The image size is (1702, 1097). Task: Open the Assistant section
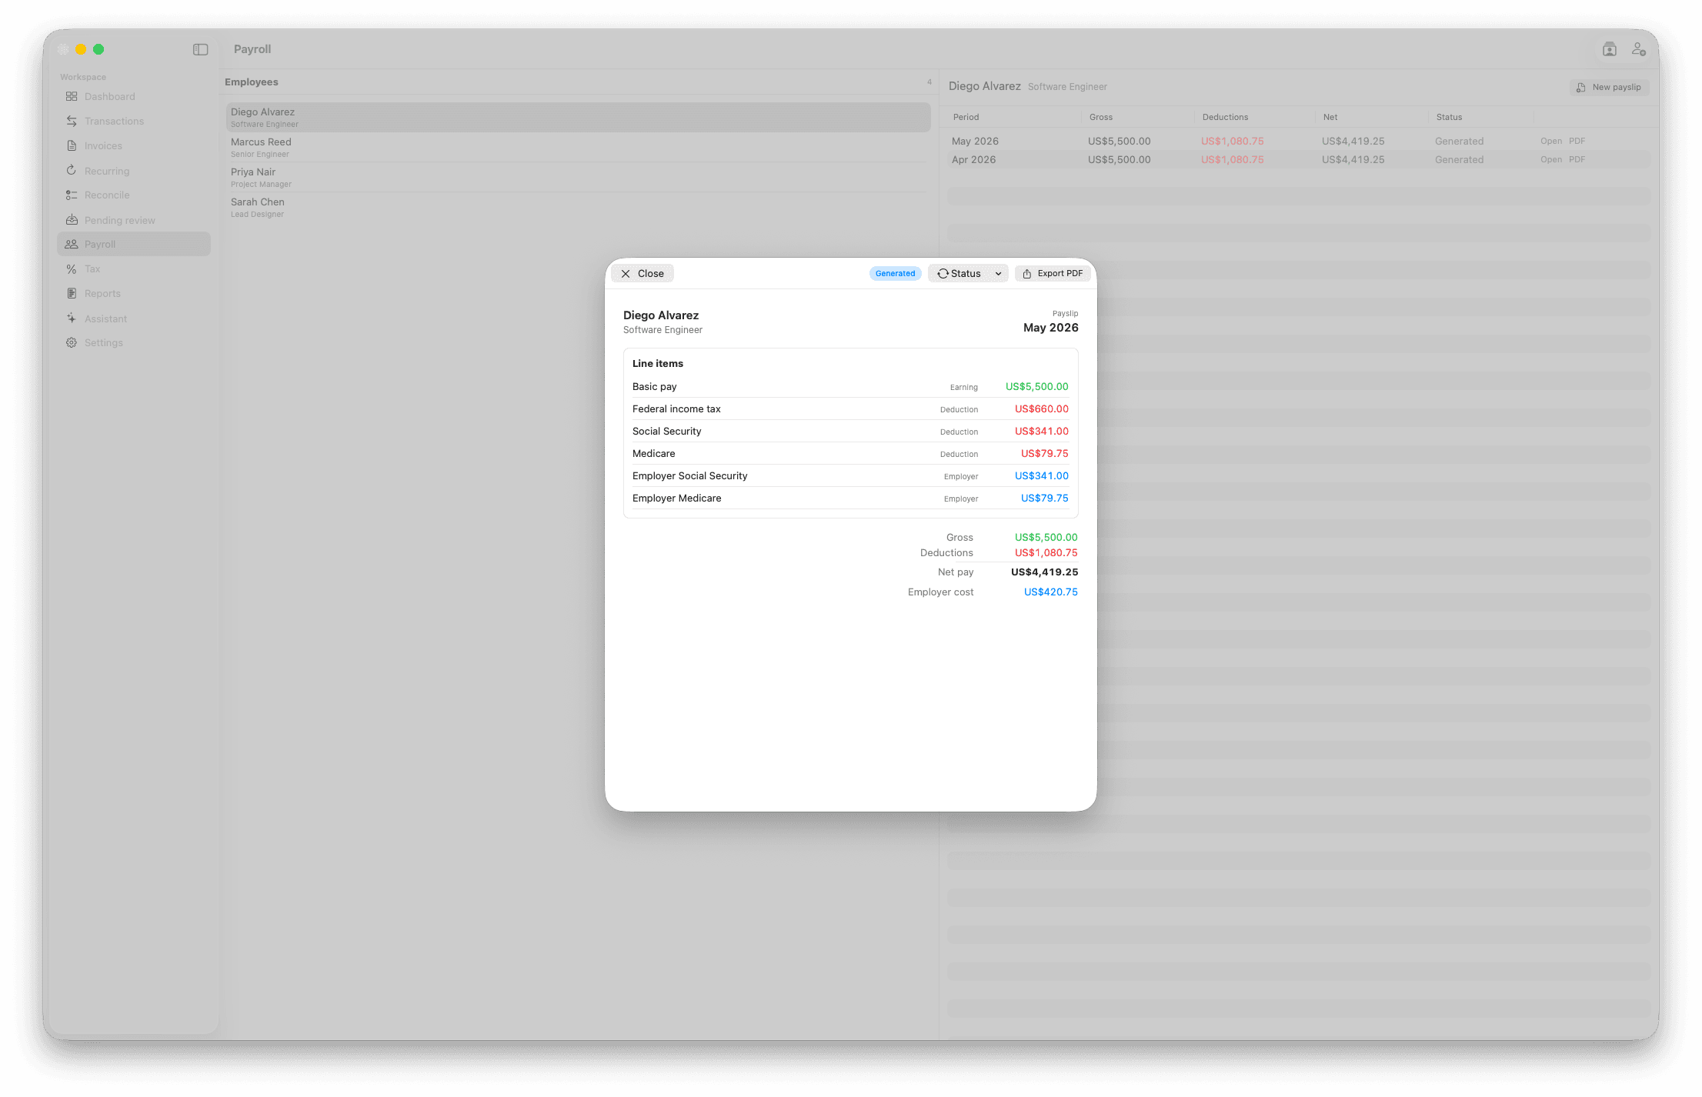pos(134,318)
